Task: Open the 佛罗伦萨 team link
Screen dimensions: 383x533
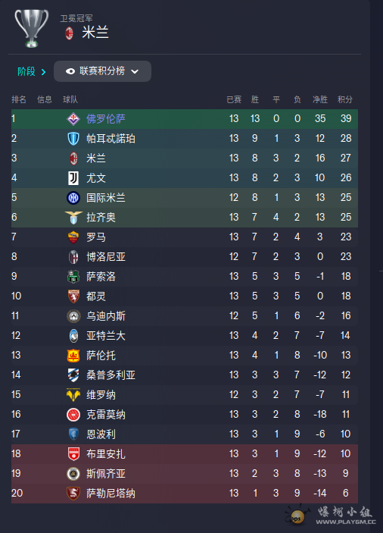Action: pyautogui.click(x=106, y=118)
